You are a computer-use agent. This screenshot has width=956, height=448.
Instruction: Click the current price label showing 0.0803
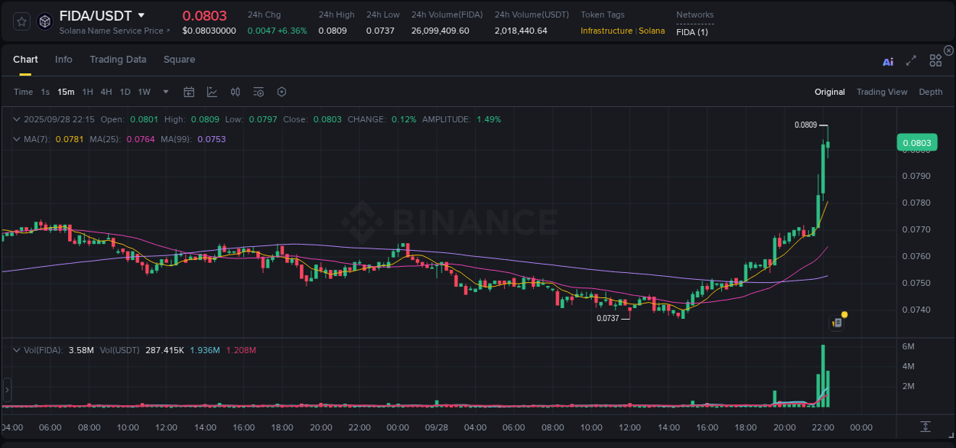click(x=915, y=142)
